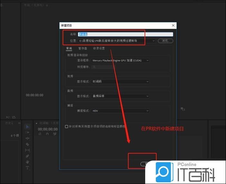Image resolution: width=226 pixels, height=184 pixels.
Task: Click the 浏览... button
Action: point(165,41)
